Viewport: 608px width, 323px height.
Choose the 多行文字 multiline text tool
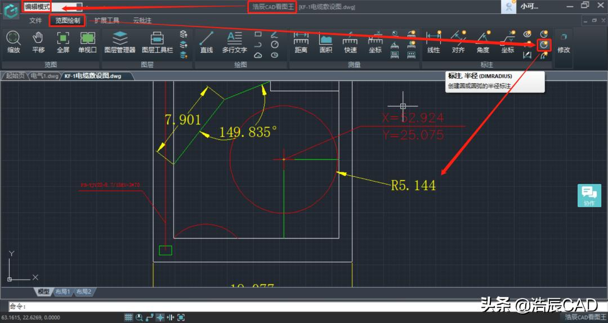point(234,42)
